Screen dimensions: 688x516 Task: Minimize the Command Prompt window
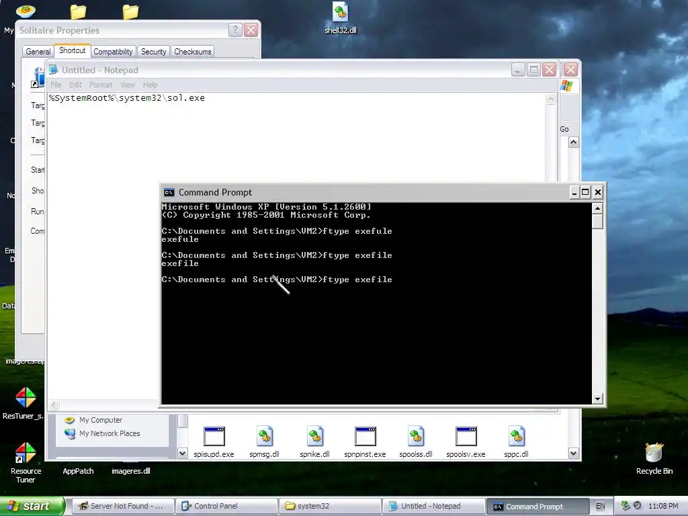coord(574,192)
